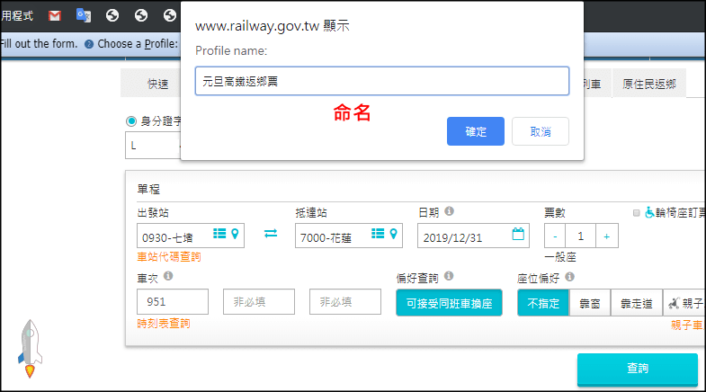The image size is (706, 392).
Task: Confirm the profile name with 確定
Action: tap(475, 131)
